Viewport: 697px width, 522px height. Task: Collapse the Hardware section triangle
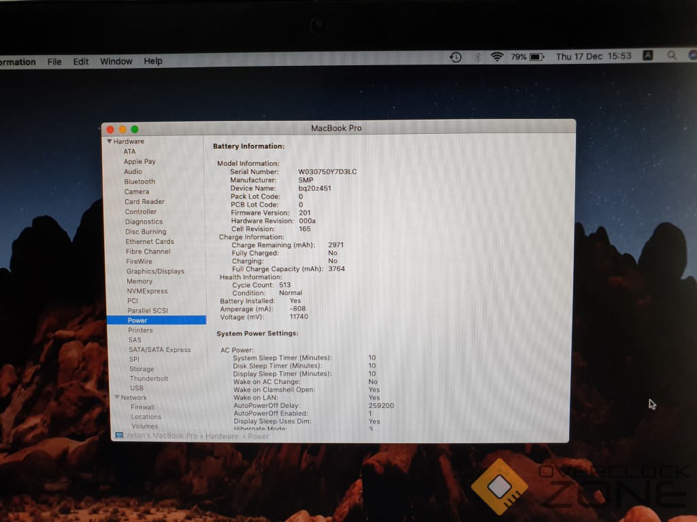(x=110, y=141)
